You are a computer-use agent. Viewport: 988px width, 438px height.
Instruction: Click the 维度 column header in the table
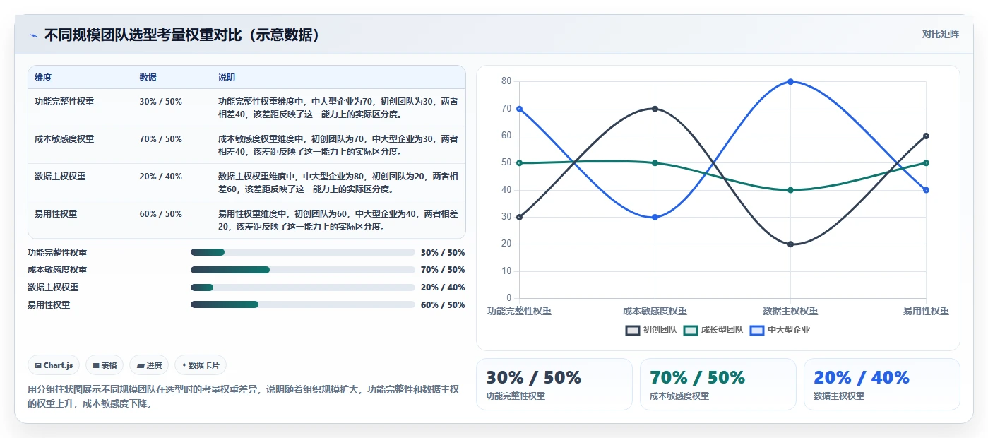43,78
